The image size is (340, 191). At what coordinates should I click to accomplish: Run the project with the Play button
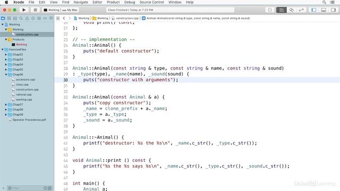[x=24, y=10]
